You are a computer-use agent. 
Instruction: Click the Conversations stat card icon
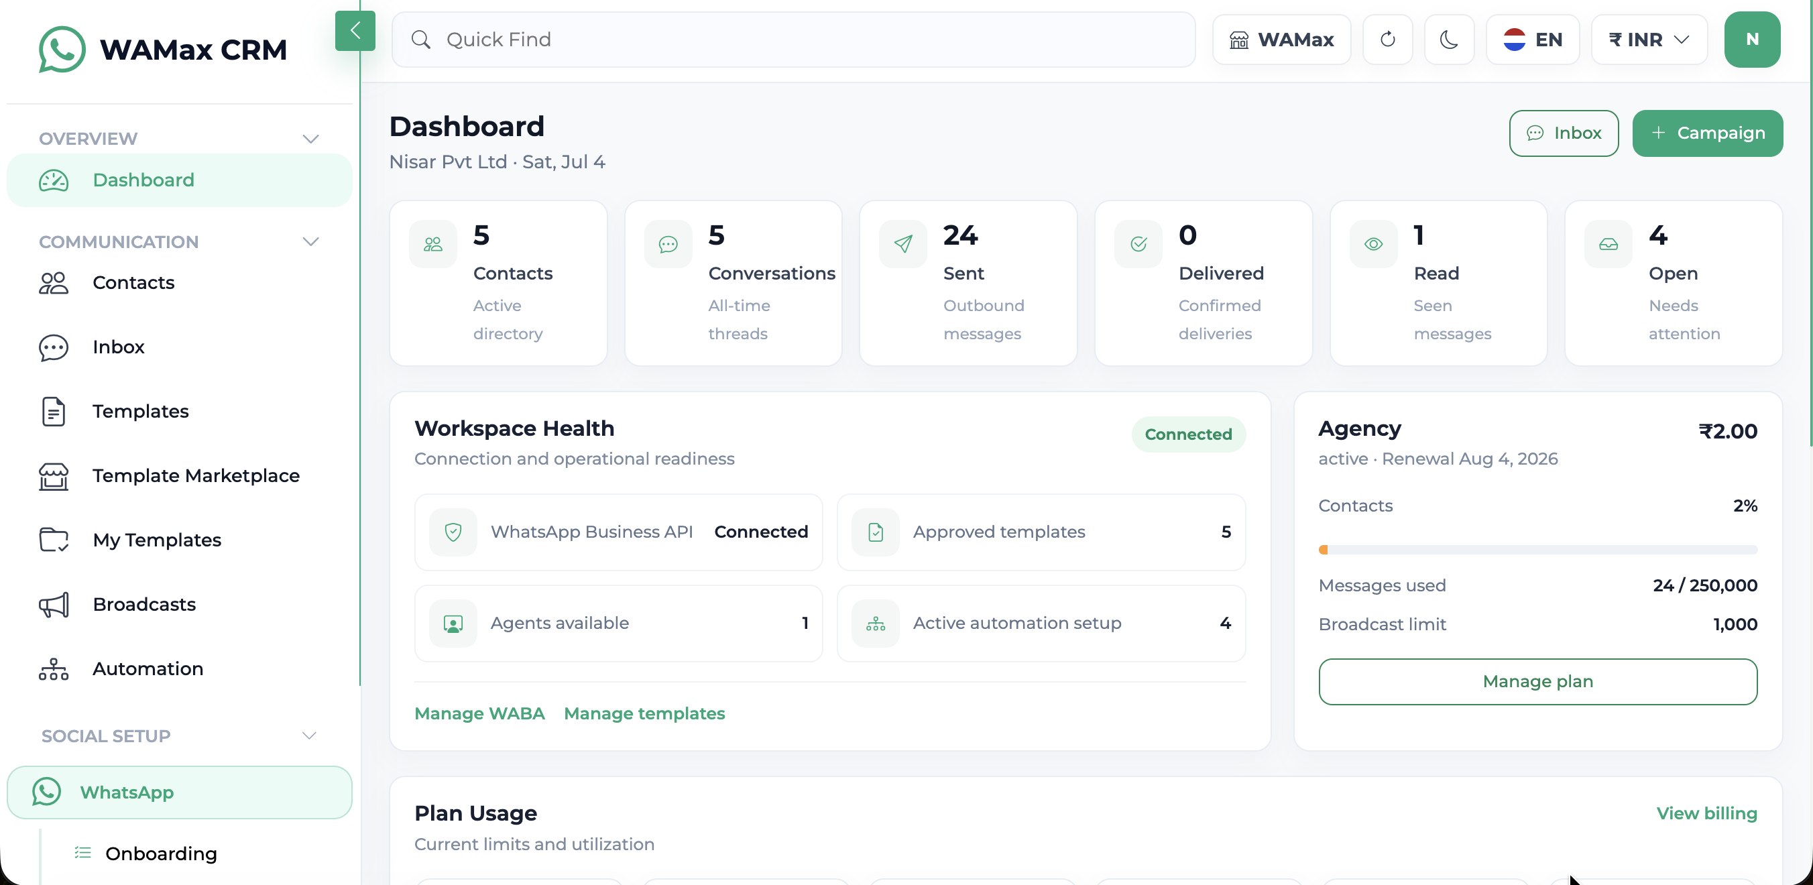[x=668, y=244]
